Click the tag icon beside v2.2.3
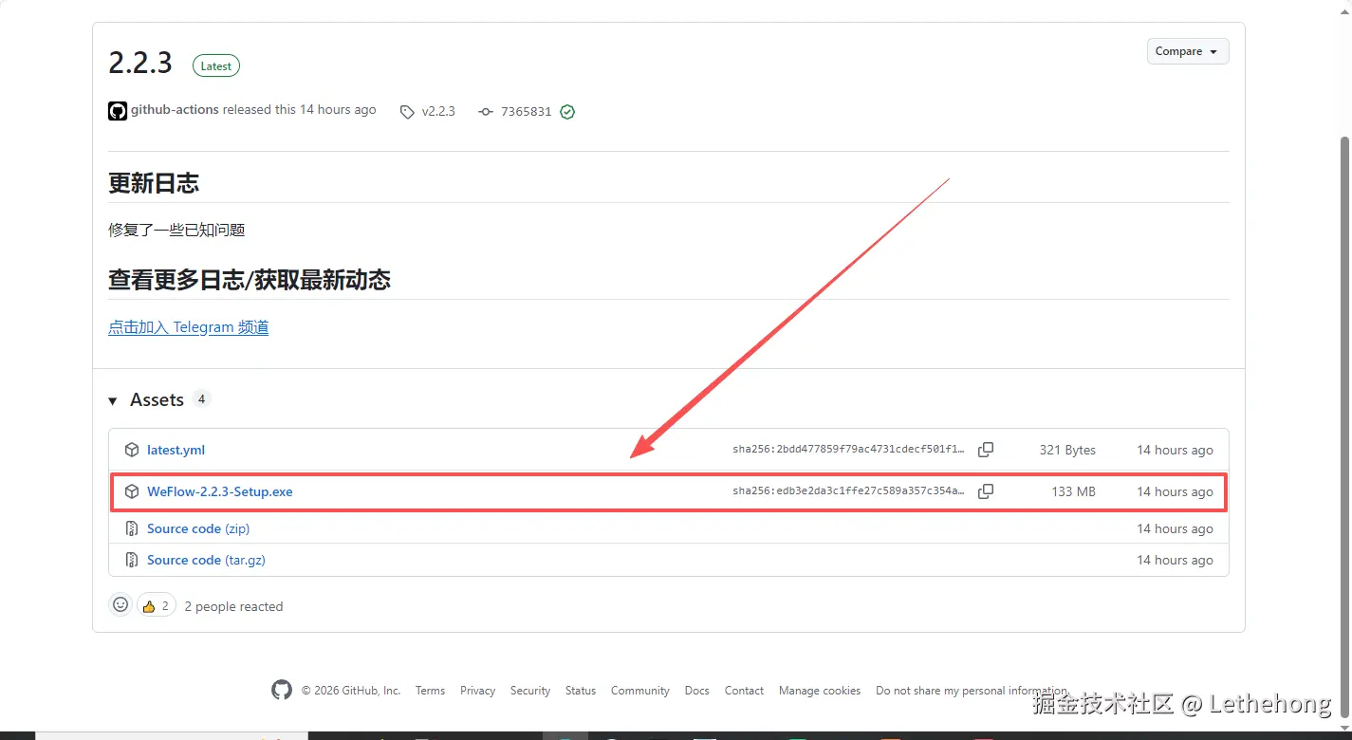The height and width of the screenshot is (740, 1352). click(x=407, y=112)
